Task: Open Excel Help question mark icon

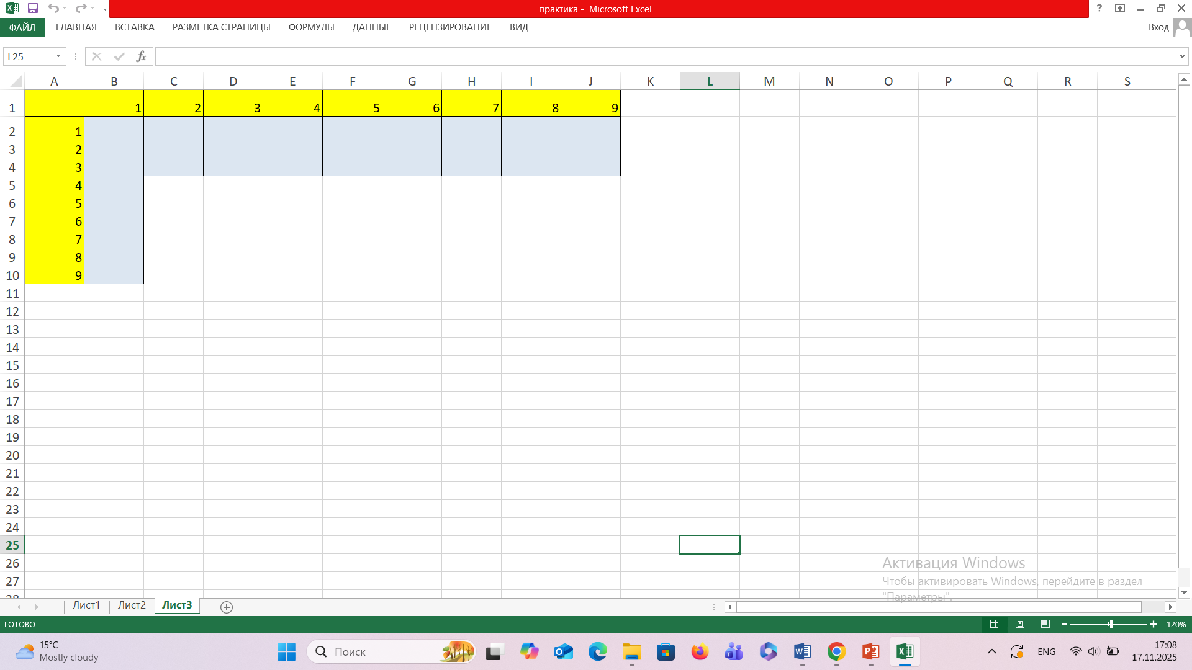Action: click(1099, 8)
